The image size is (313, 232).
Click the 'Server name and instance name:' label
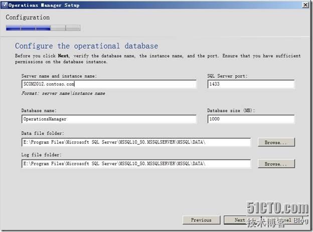pyautogui.click(x=59, y=76)
